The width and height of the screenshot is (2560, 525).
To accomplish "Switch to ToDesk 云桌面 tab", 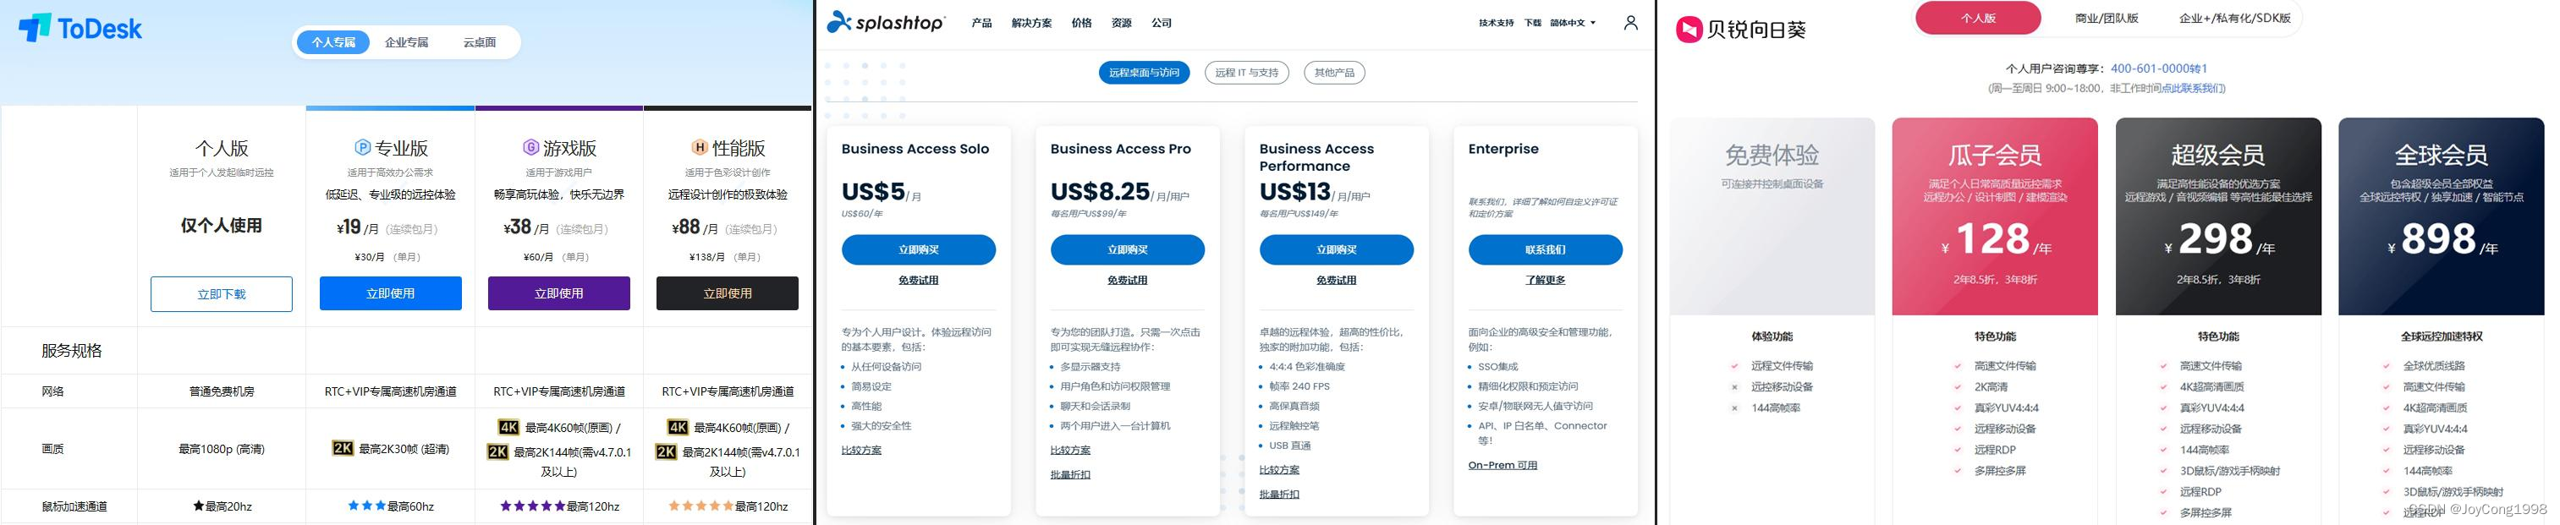I will (479, 42).
